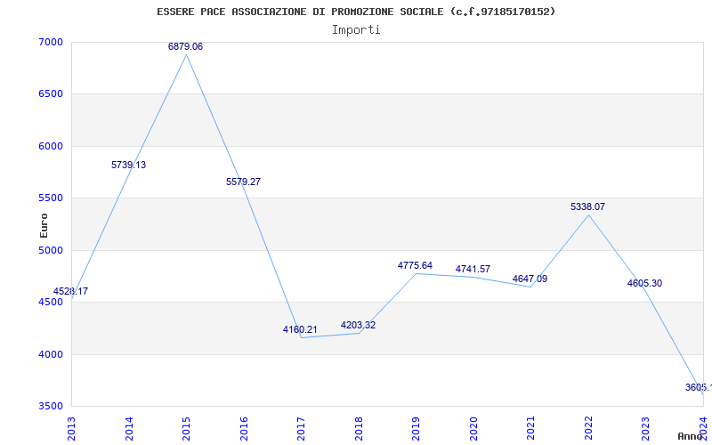Screen dimensions: 712x445
Task: Click the Anno axis title
Action: [691, 436]
